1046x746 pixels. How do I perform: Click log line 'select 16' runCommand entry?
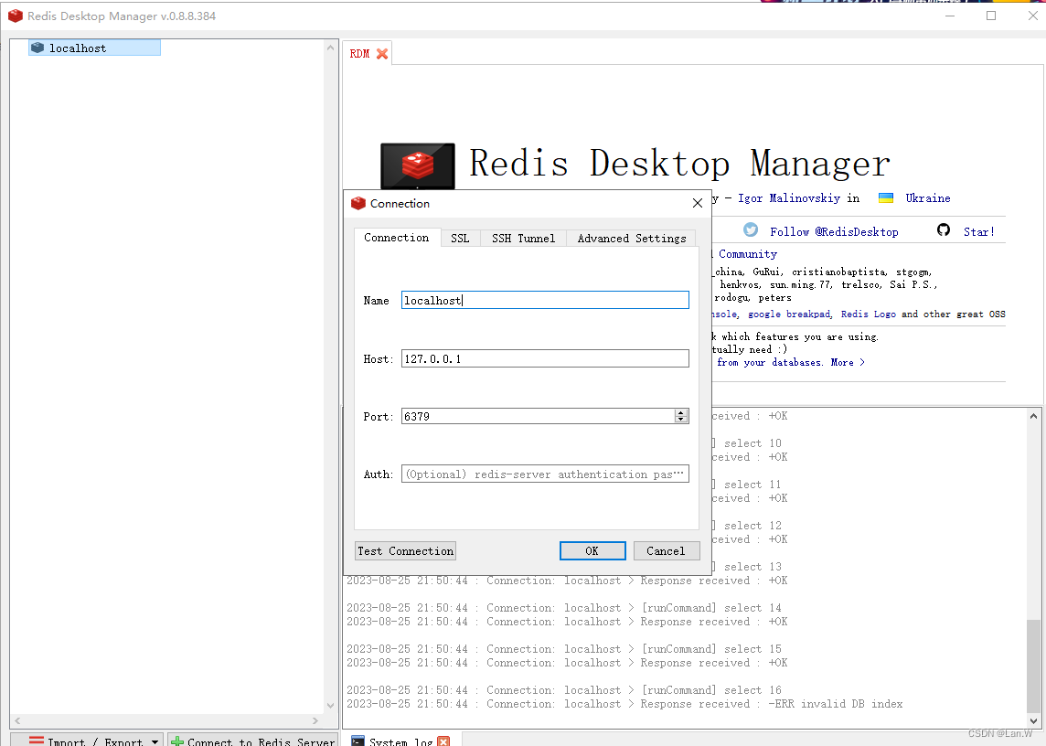tap(564, 690)
